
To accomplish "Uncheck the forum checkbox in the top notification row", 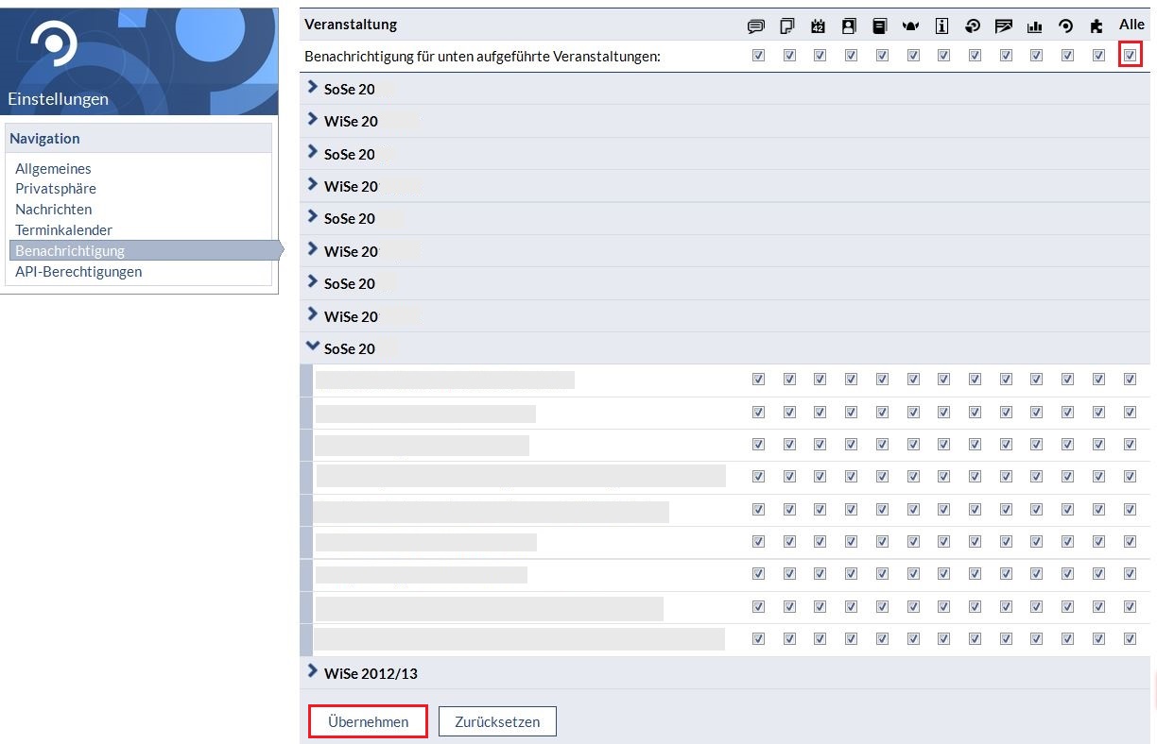I will pos(758,56).
